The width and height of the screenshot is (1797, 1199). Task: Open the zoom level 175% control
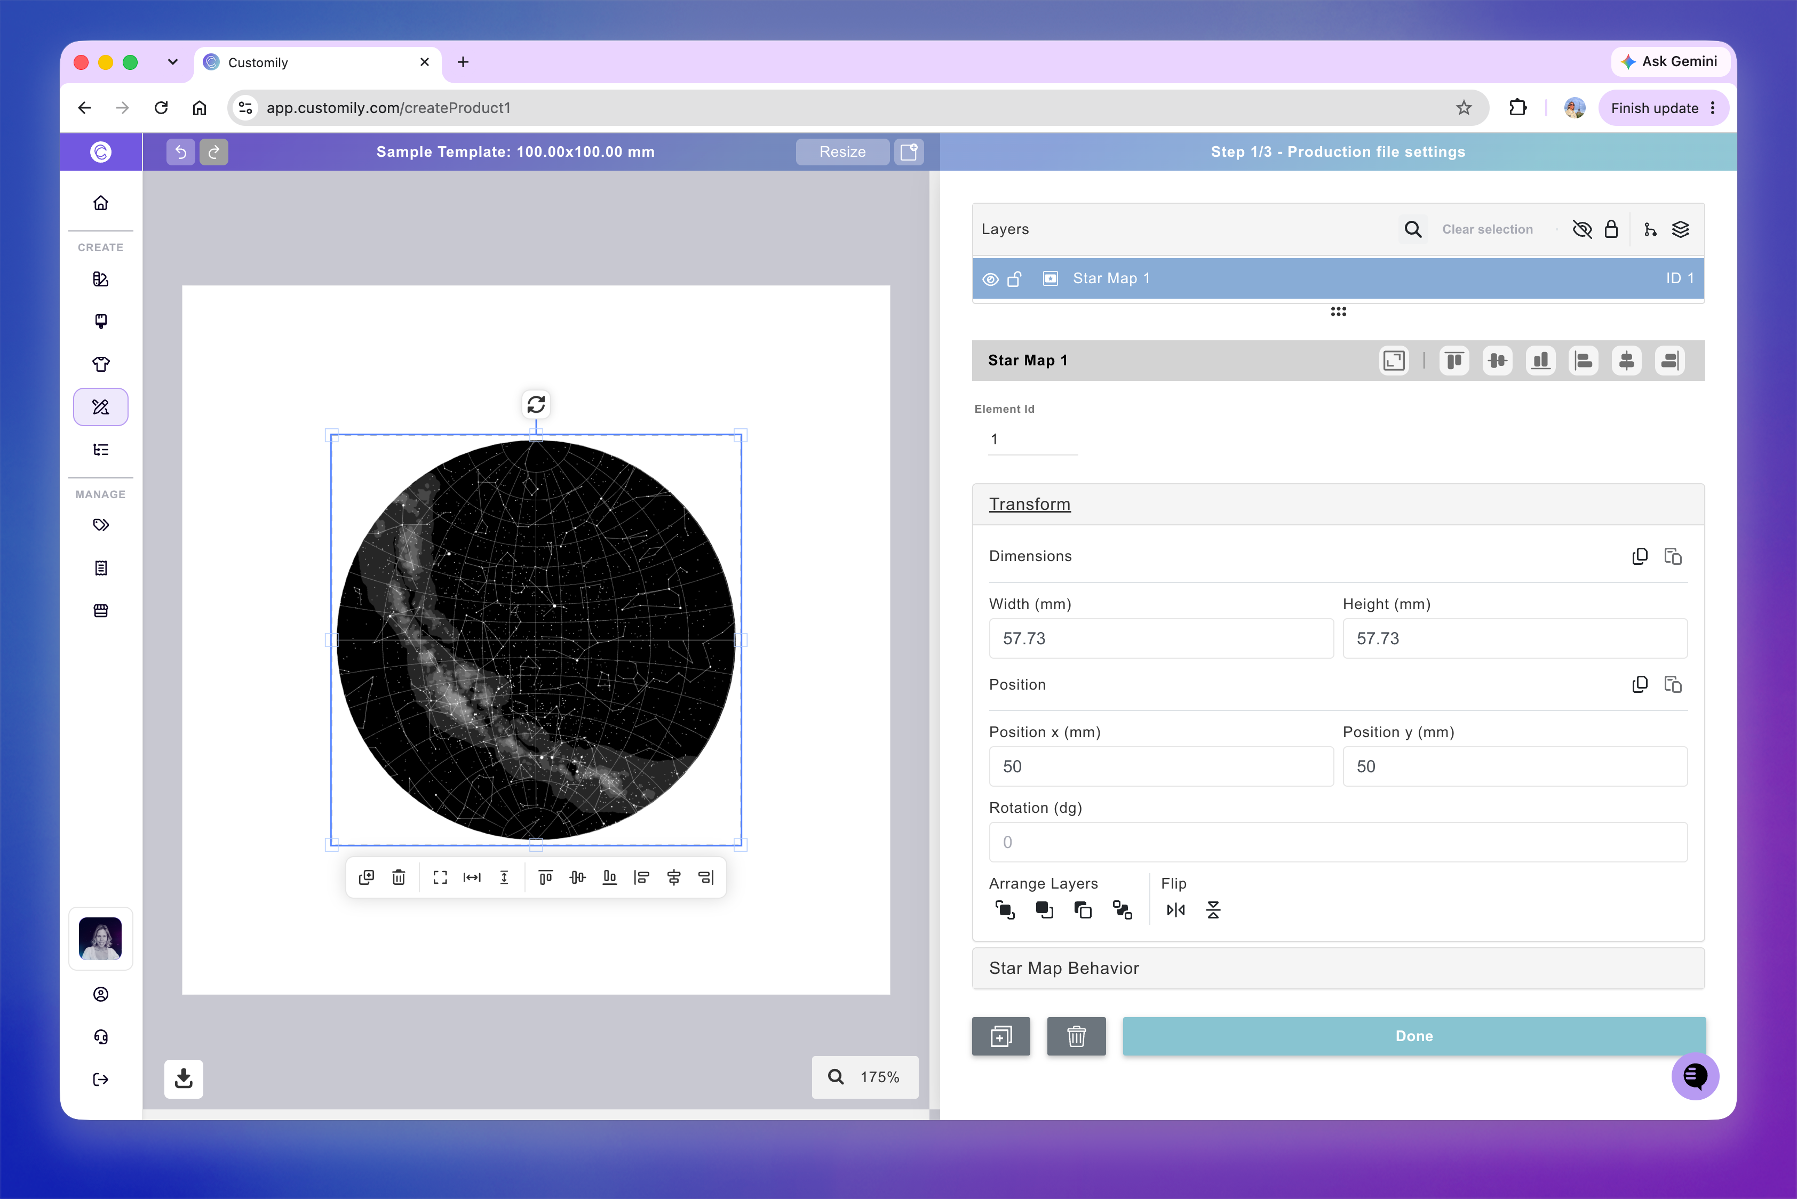pyautogui.click(x=865, y=1077)
